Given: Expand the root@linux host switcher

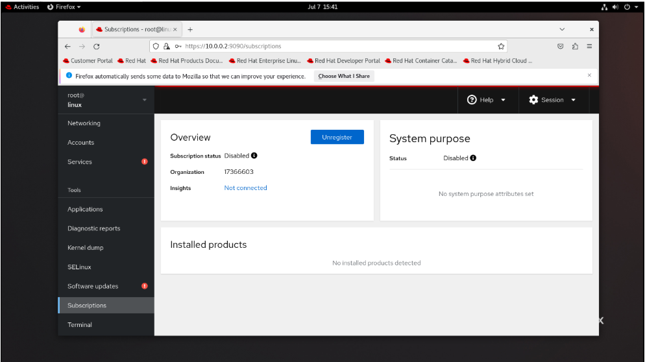Looking at the screenshot, I should click(x=106, y=100).
